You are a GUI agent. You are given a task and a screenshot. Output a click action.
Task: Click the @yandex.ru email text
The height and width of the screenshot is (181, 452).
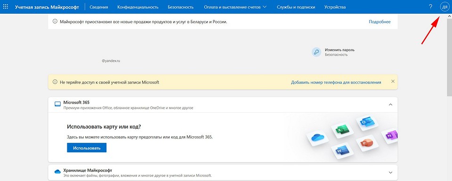(111, 61)
